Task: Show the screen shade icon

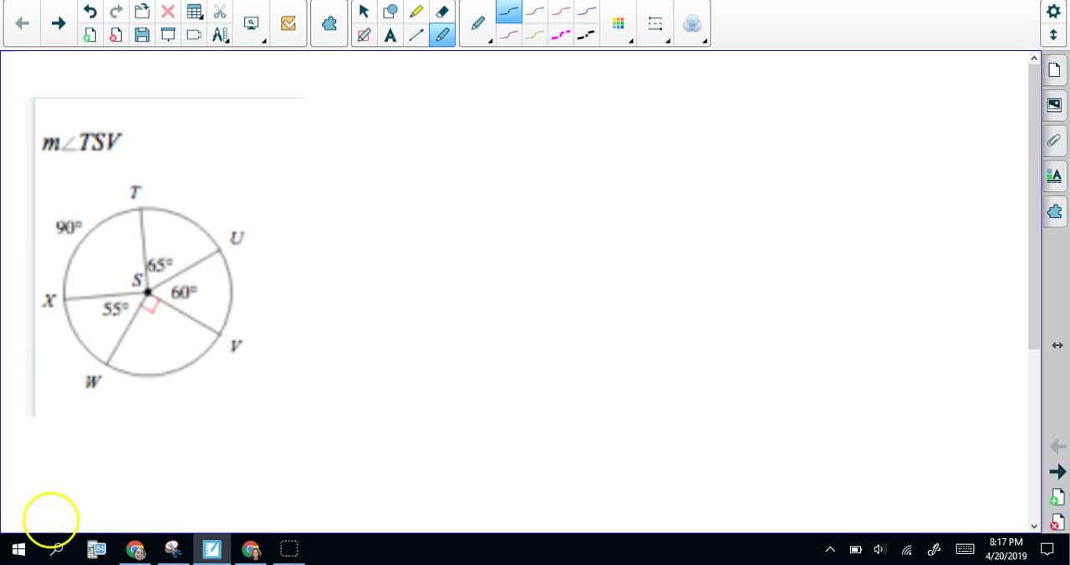Action: coord(168,35)
